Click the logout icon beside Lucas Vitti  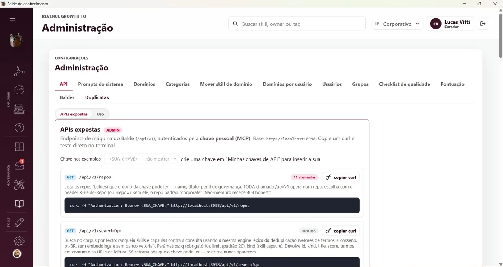click(x=483, y=24)
